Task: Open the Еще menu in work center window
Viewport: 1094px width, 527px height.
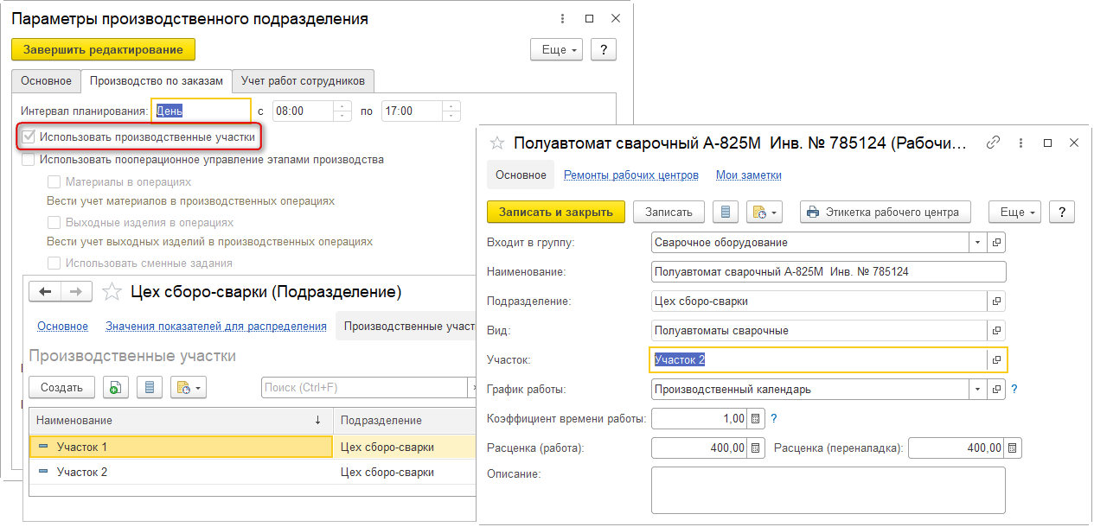Action: 1018,212
